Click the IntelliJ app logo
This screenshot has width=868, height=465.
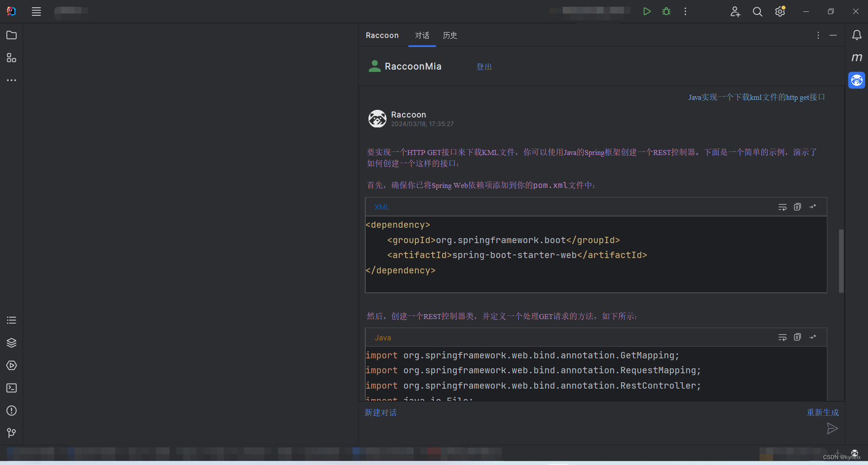coord(12,11)
